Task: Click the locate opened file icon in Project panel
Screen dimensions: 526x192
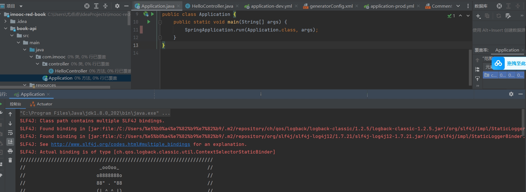Action: [87, 6]
